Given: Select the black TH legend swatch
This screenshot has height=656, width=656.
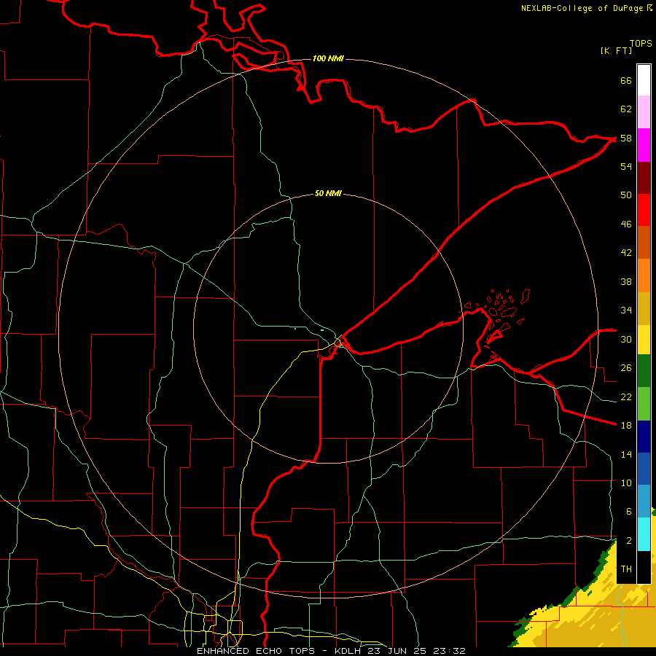Looking at the screenshot, I should [x=644, y=567].
